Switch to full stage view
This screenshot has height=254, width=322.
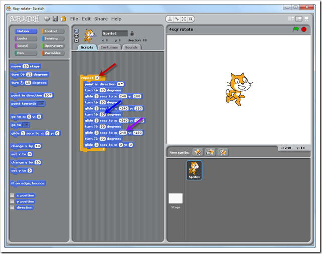[x=298, y=19]
